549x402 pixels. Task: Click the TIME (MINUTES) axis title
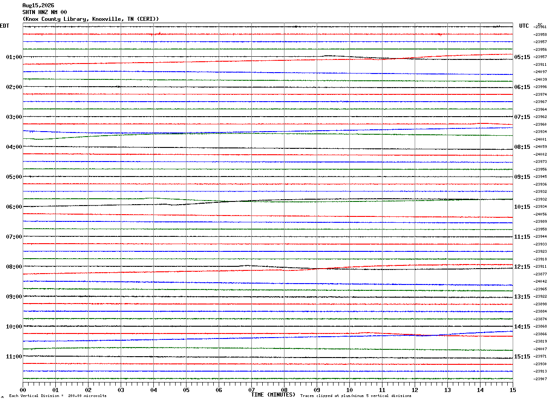coord(273,395)
